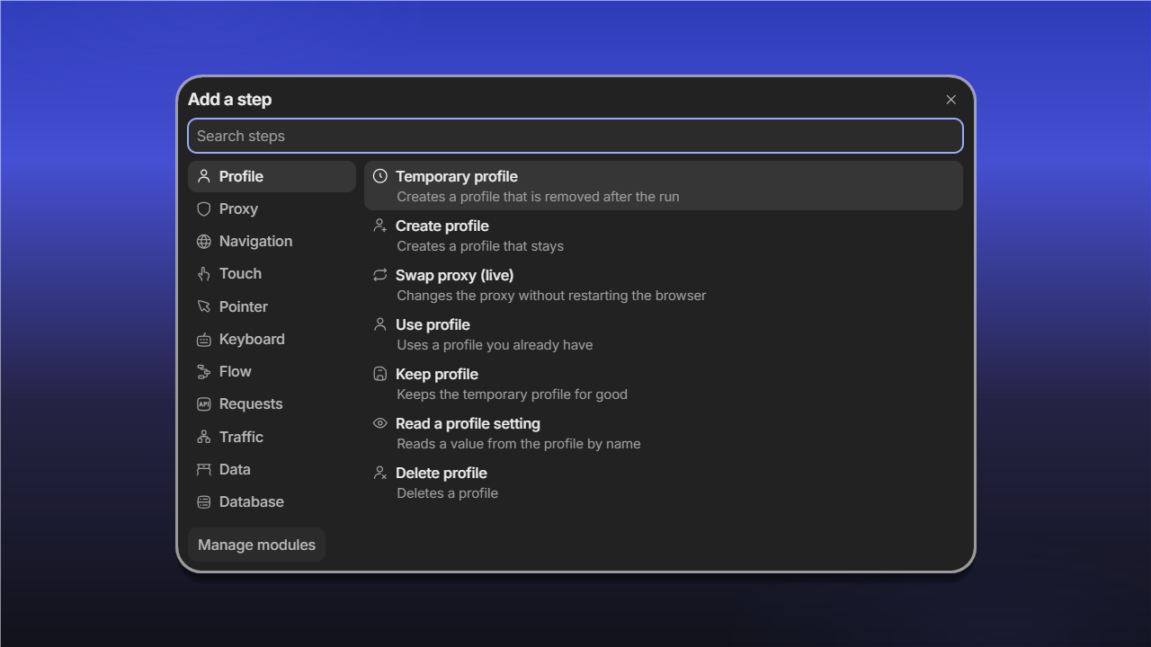Screen dimensions: 1151x647
Task: Open the Data category
Action: click(x=272, y=469)
